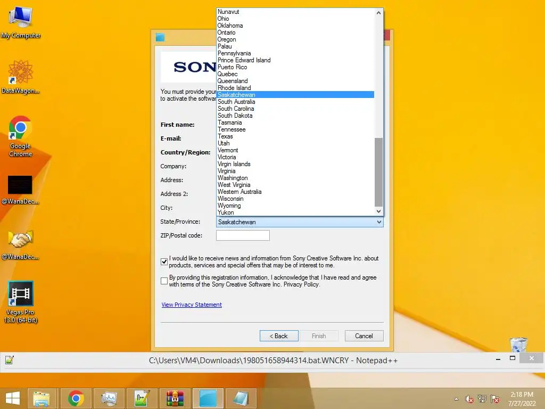
Task: Select Rhode Island from the list
Action: (295, 88)
